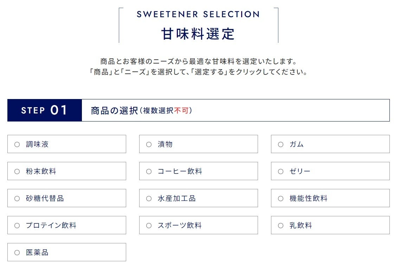The image size is (400, 269).
Task: Select 乳飲料 product option
Action: (281, 225)
